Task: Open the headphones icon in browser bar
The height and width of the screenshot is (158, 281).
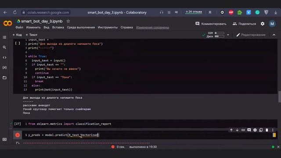Action: (x=162, y=12)
